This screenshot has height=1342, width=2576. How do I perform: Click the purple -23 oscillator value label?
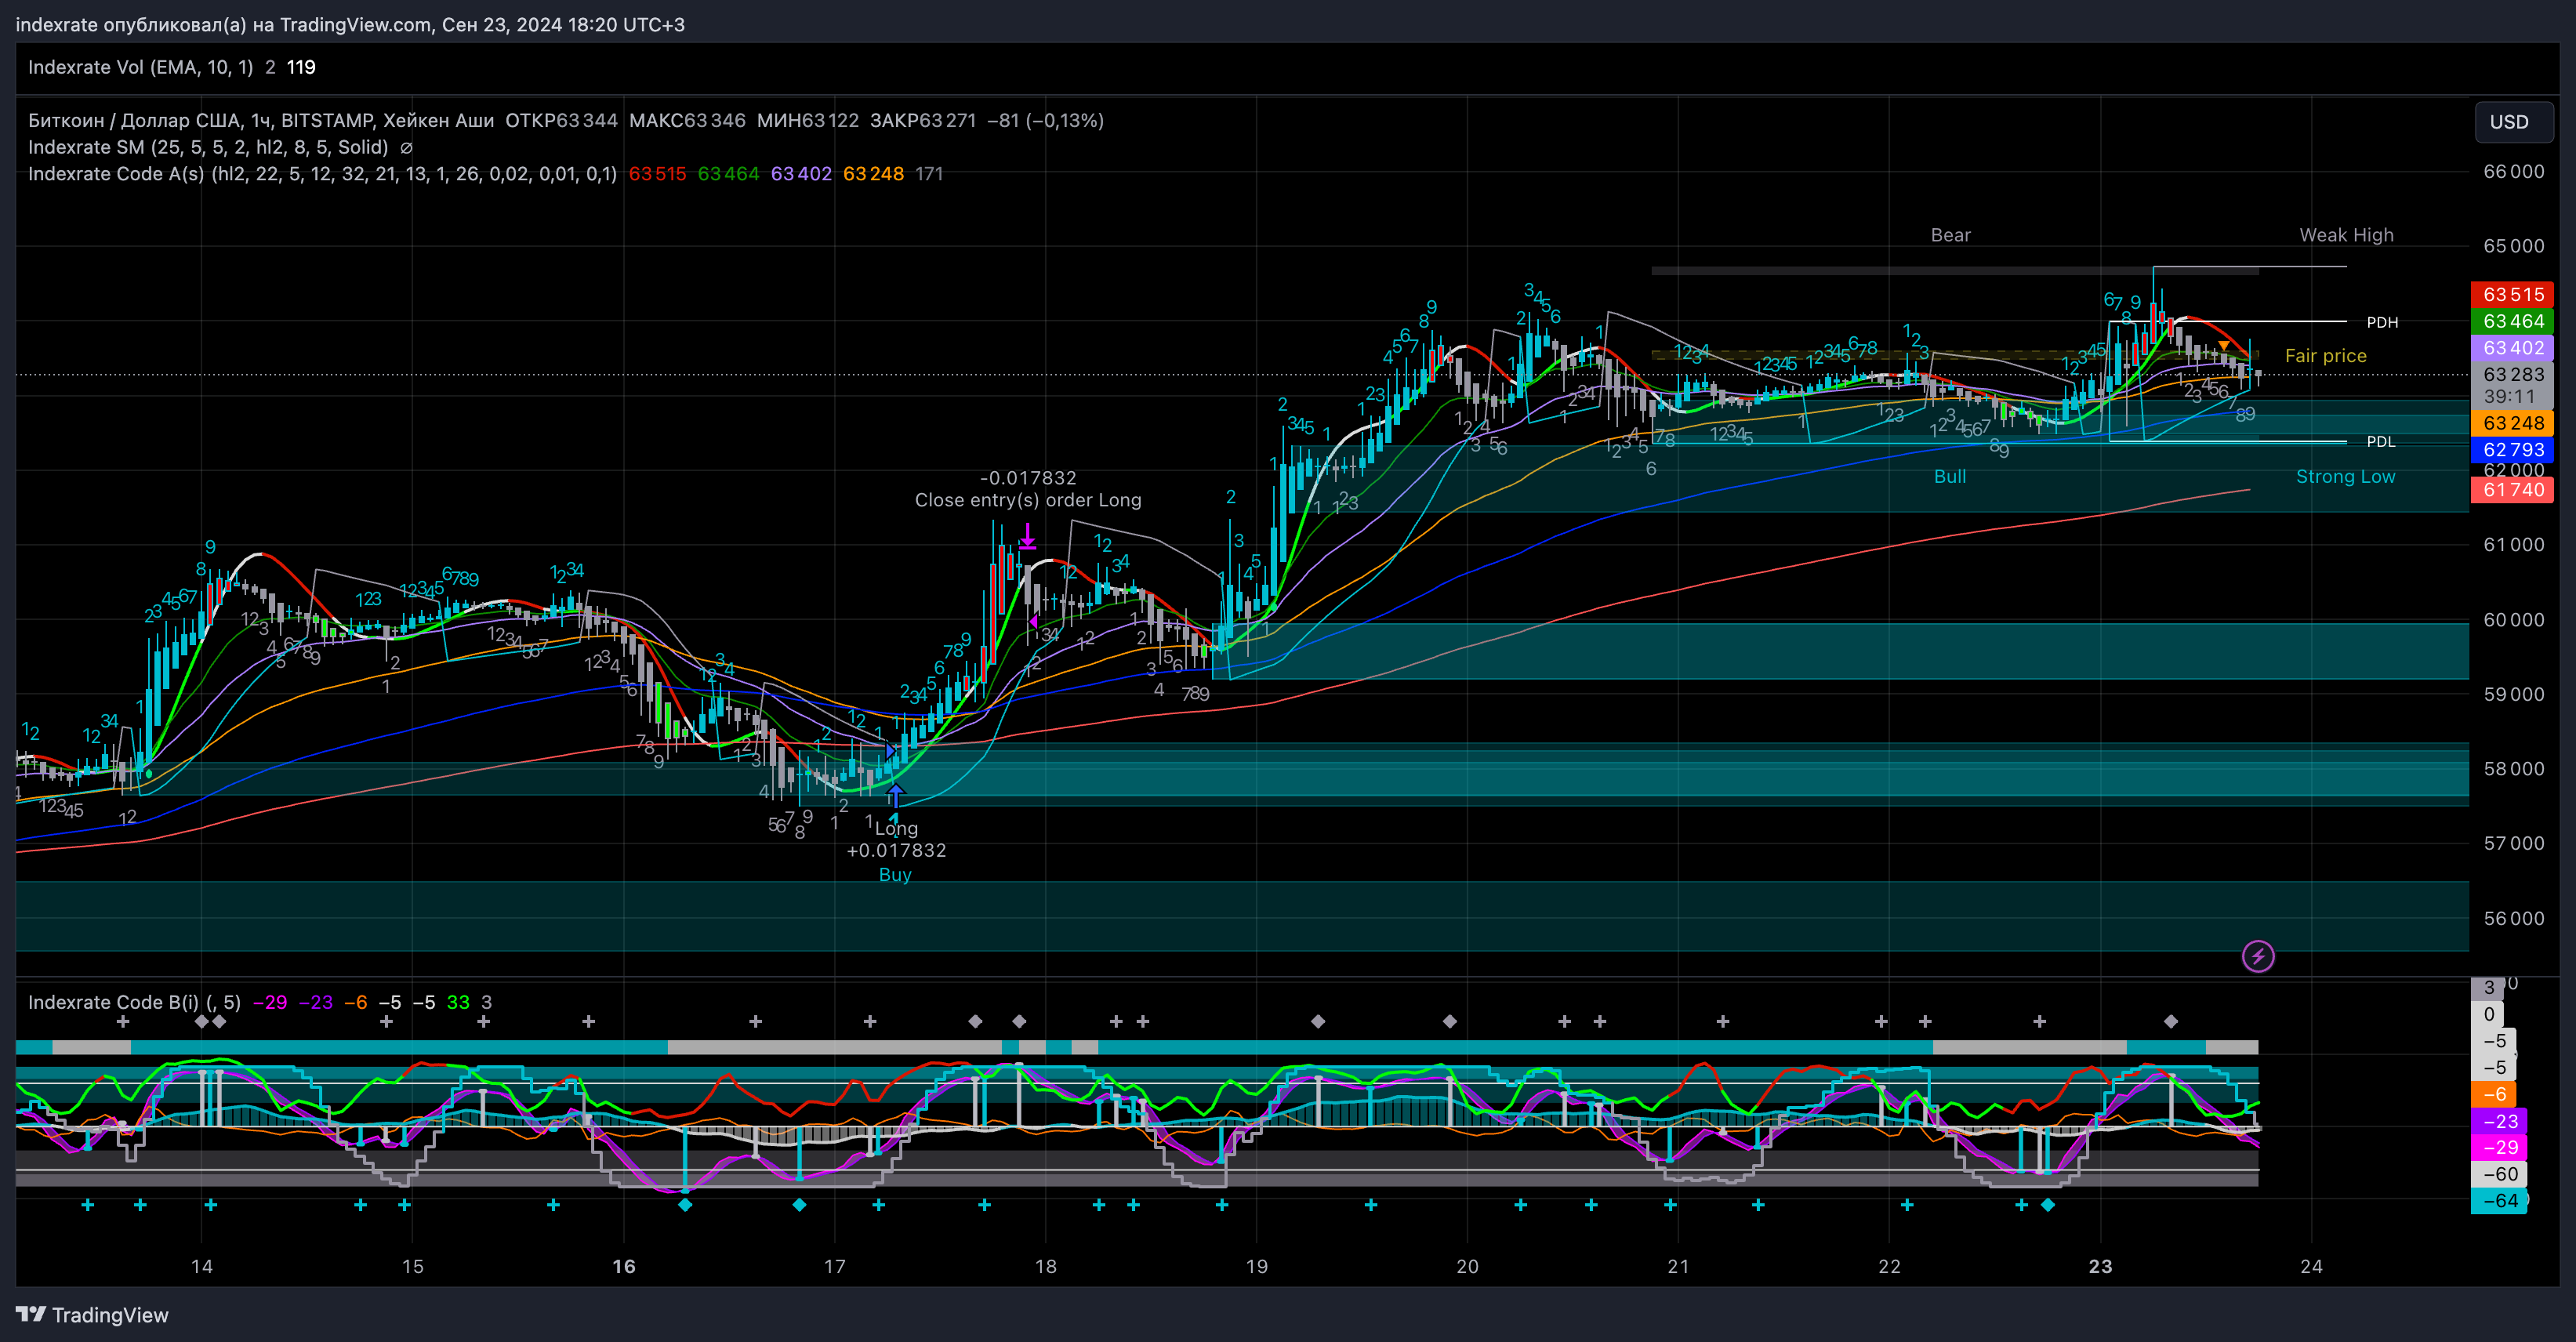pyautogui.click(x=2499, y=1121)
